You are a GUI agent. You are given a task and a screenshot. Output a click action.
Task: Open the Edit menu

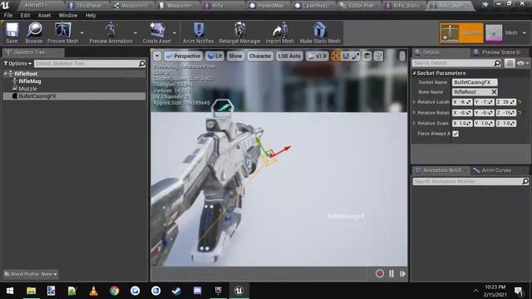[x=25, y=15]
